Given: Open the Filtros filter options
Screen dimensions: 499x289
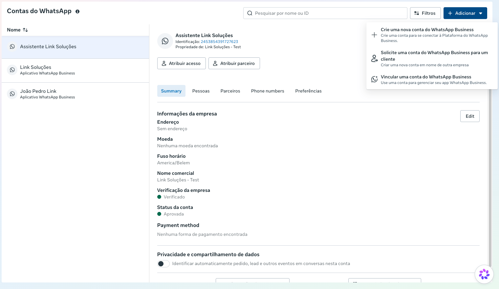Looking at the screenshot, I should click(425, 13).
